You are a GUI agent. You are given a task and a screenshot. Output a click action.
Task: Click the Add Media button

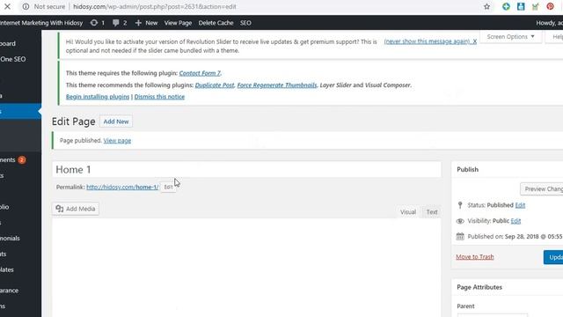(76, 209)
